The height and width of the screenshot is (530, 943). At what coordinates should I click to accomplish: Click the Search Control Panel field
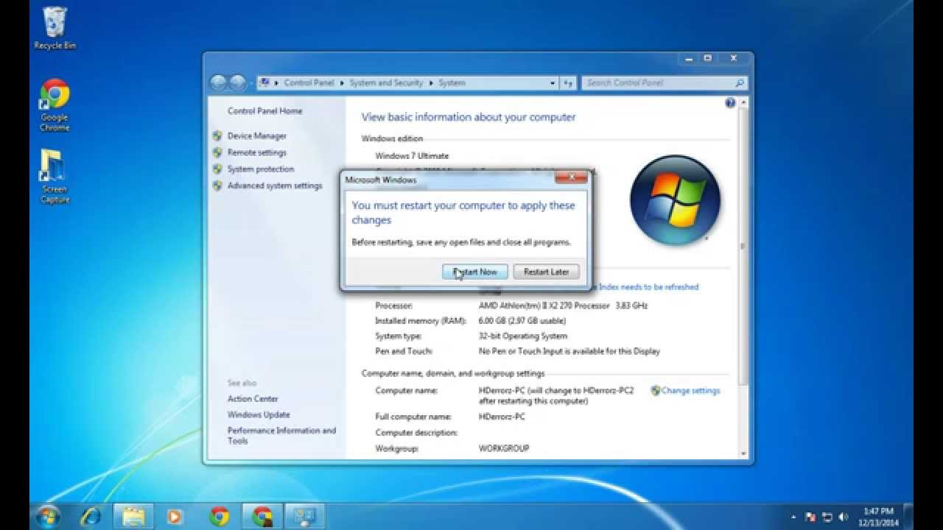pos(665,83)
